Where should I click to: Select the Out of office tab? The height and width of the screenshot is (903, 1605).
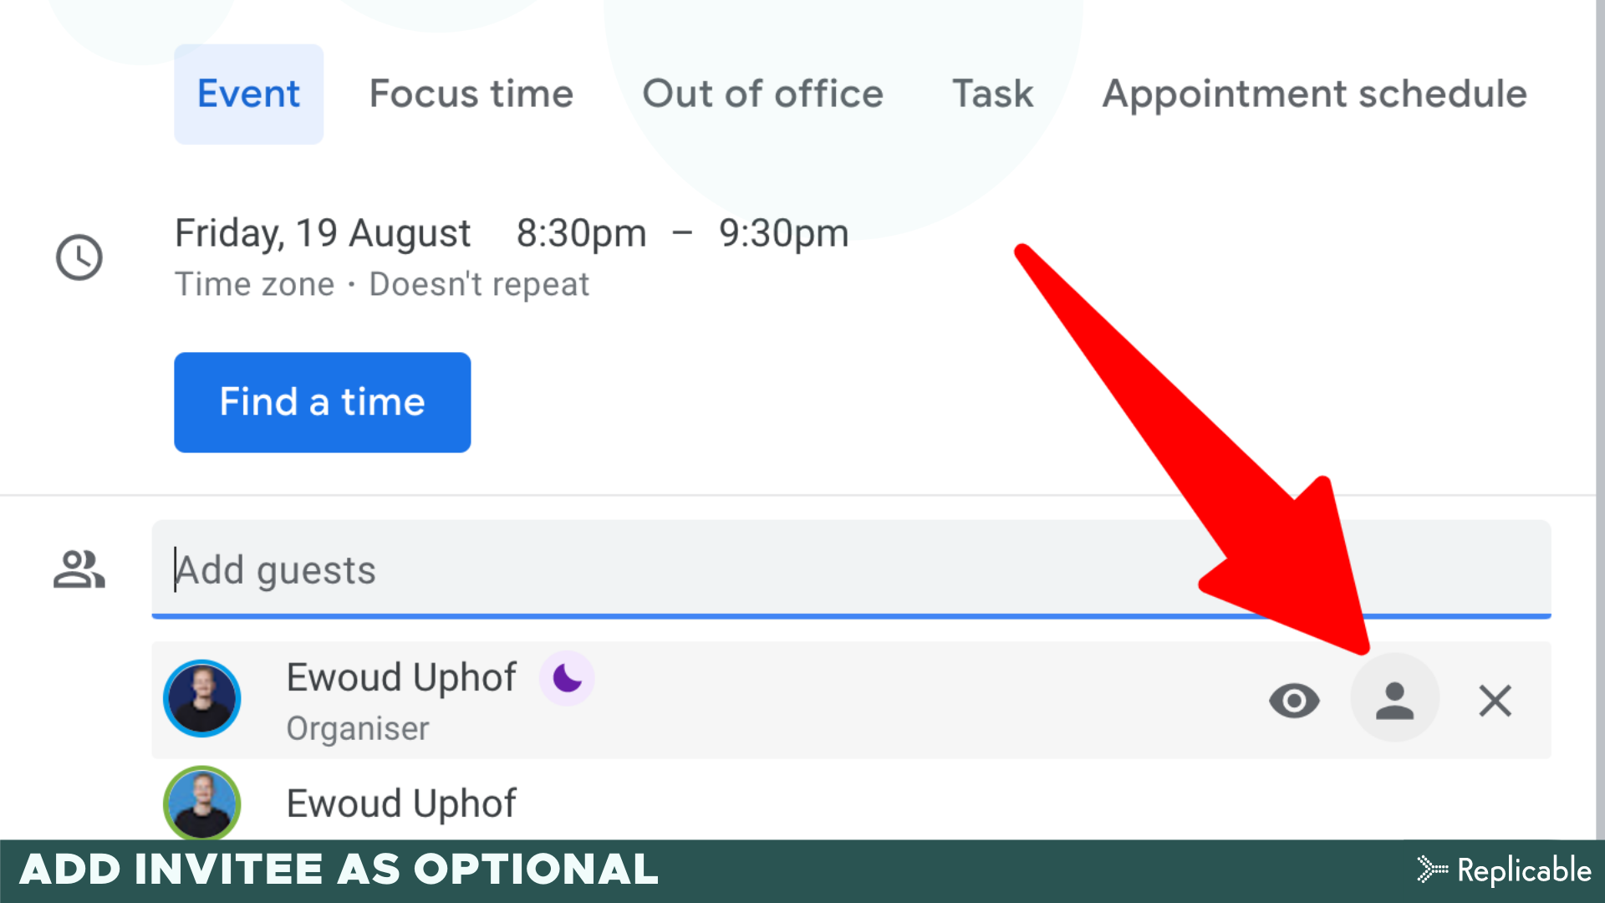[762, 94]
